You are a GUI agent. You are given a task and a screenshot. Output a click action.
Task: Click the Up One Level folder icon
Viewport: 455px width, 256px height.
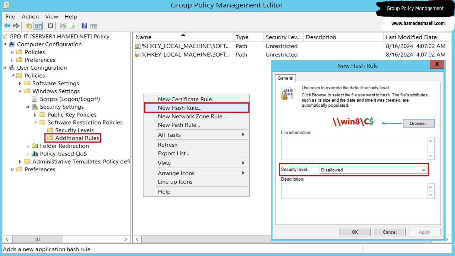point(29,26)
